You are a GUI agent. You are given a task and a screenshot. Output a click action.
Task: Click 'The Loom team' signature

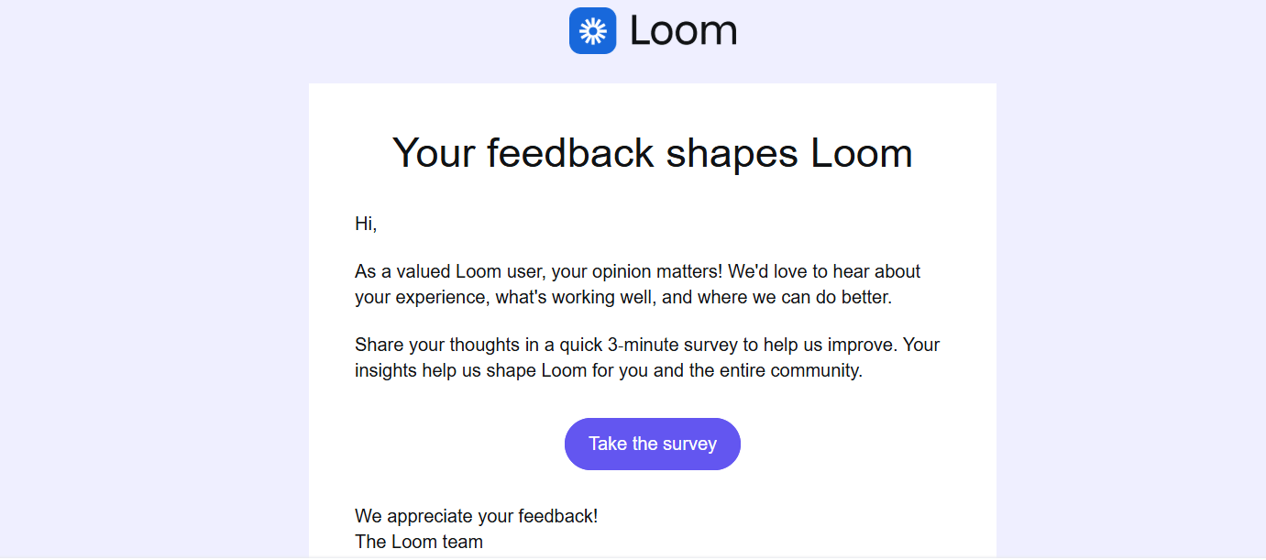pos(418,542)
